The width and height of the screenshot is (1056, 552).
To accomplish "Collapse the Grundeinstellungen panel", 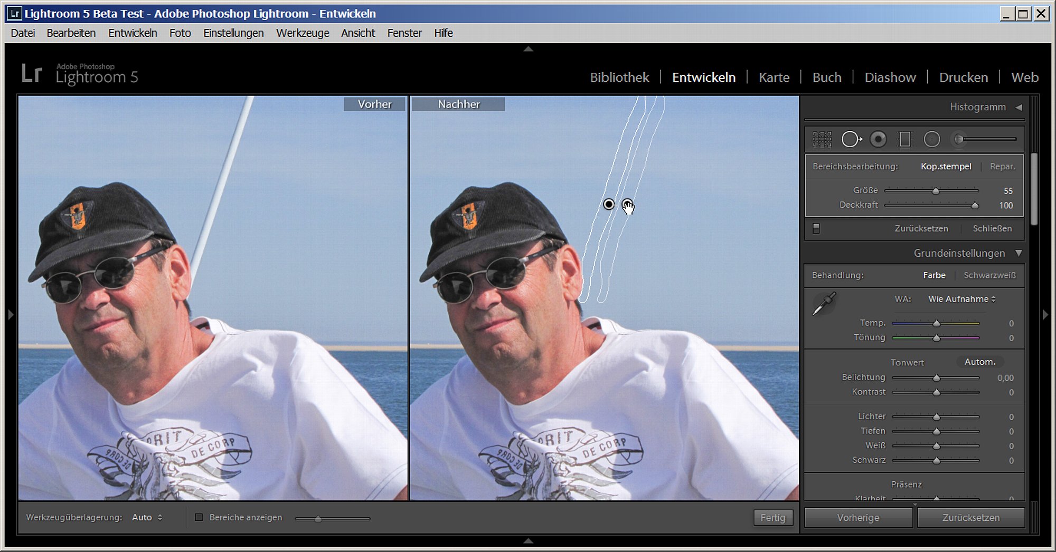I will point(1019,253).
